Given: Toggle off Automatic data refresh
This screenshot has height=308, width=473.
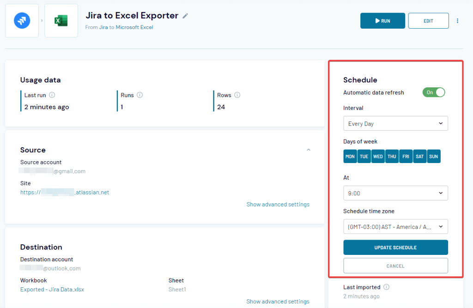Looking at the screenshot, I should pyautogui.click(x=434, y=92).
